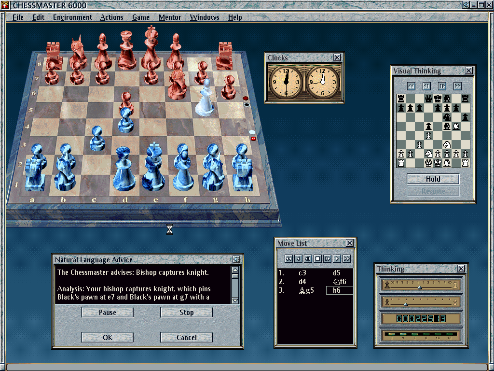The image size is (494, 371).
Task: Open the Windows menu
Action: click(205, 17)
